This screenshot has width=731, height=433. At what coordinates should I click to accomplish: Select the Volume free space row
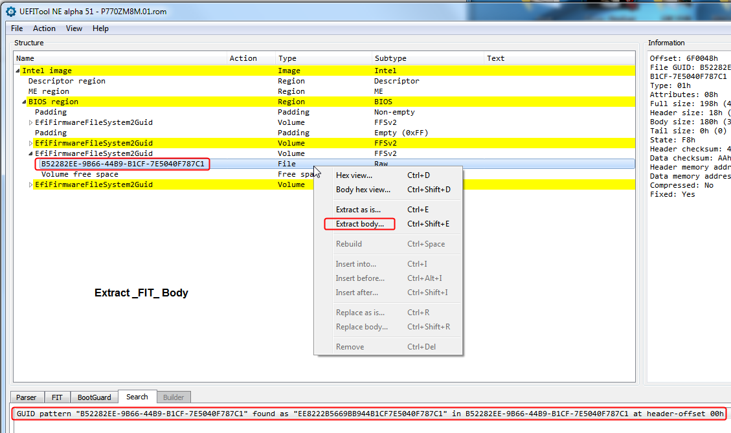[x=164, y=174]
